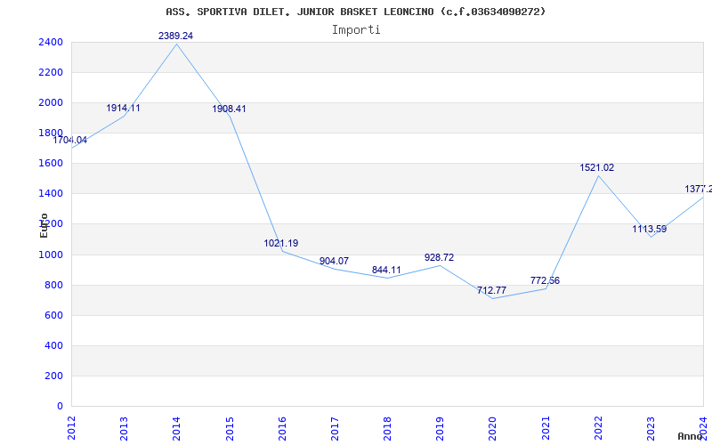712x445 pixels.
Task: Click the 2018 year axis label
Action: pyautogui.click(x=387, y=429)
